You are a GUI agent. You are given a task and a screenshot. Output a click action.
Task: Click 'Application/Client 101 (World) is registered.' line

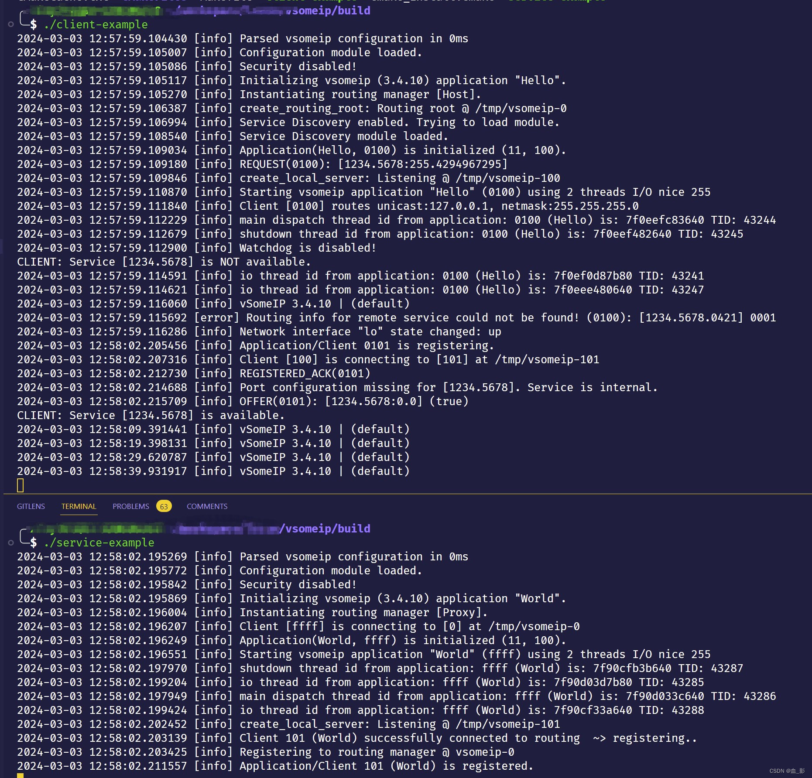[x=275, y=766]
